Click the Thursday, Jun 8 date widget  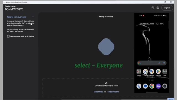point(147,24)
